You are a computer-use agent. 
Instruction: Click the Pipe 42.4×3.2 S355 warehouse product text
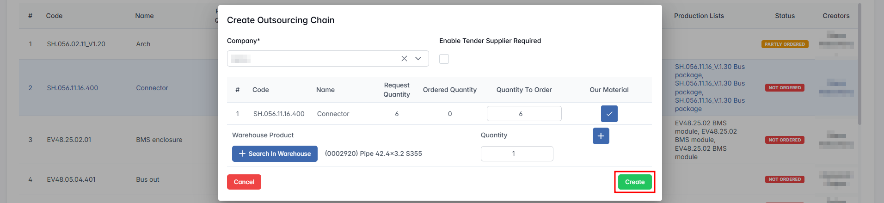pos(374,154)
